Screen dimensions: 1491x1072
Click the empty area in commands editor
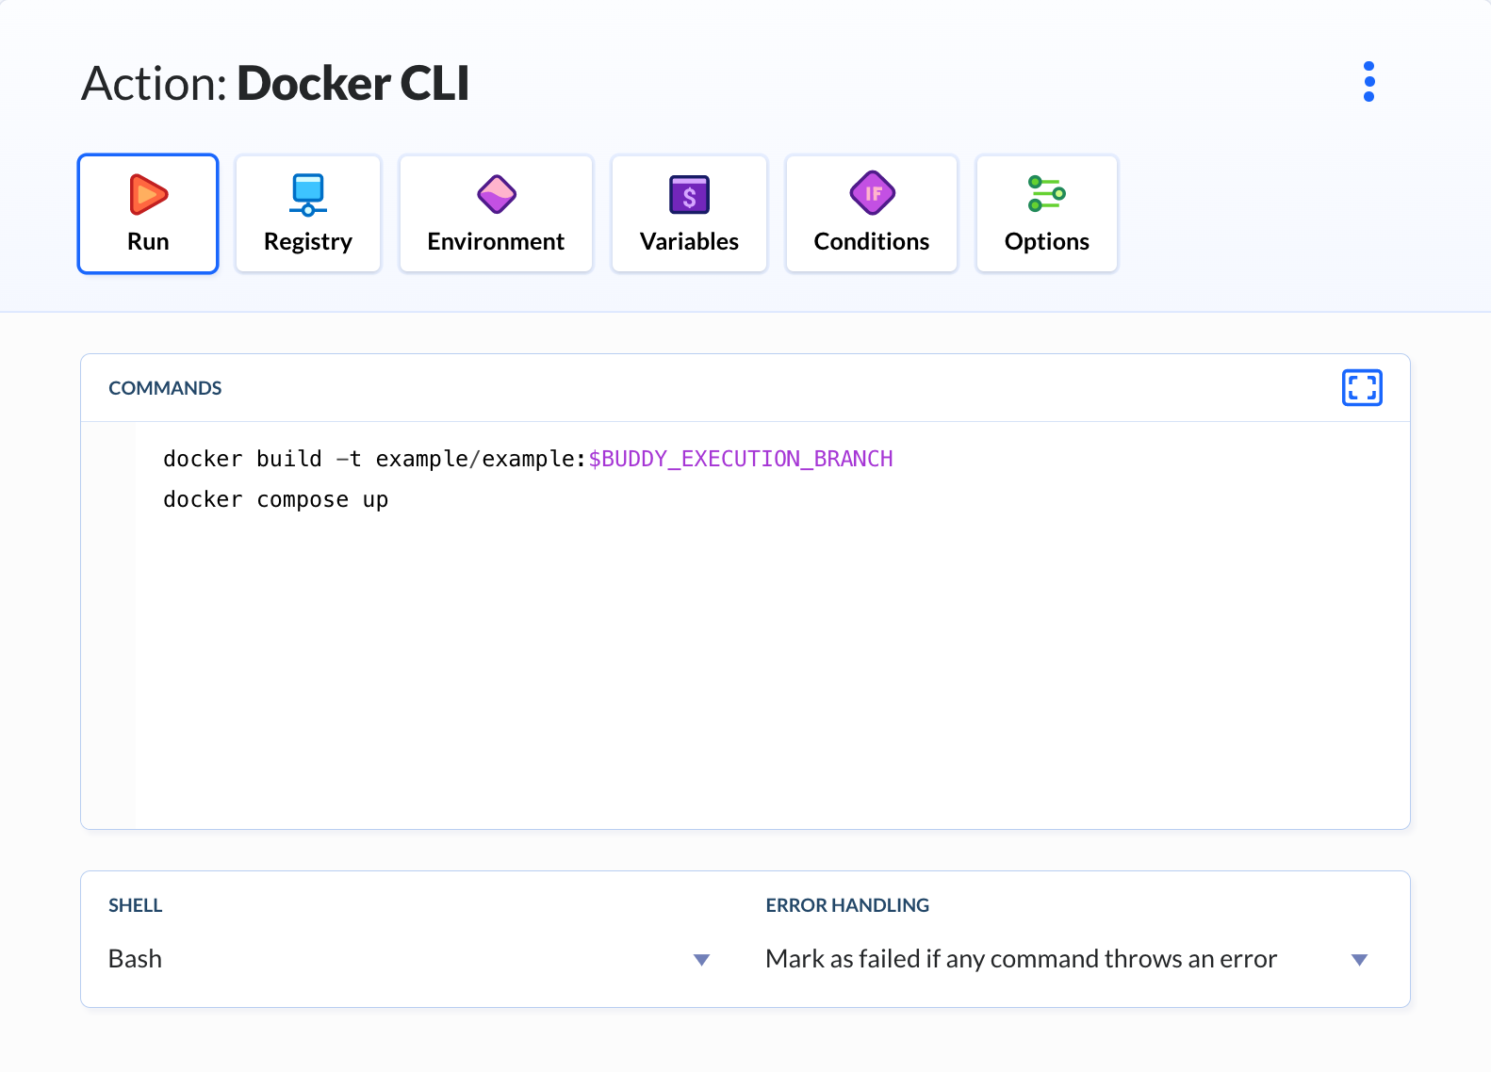click(x=772, y=674)
